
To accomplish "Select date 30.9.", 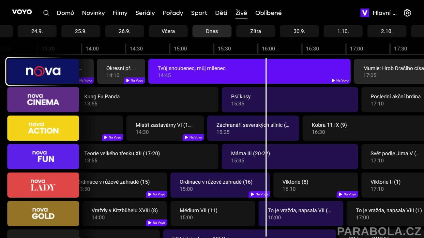I will coord(299,31).
